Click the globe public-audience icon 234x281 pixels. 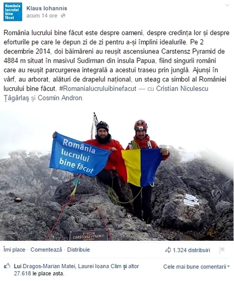tap(63, 16)
